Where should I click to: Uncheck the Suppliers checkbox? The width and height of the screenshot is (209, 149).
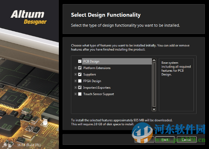coord(80,74)
